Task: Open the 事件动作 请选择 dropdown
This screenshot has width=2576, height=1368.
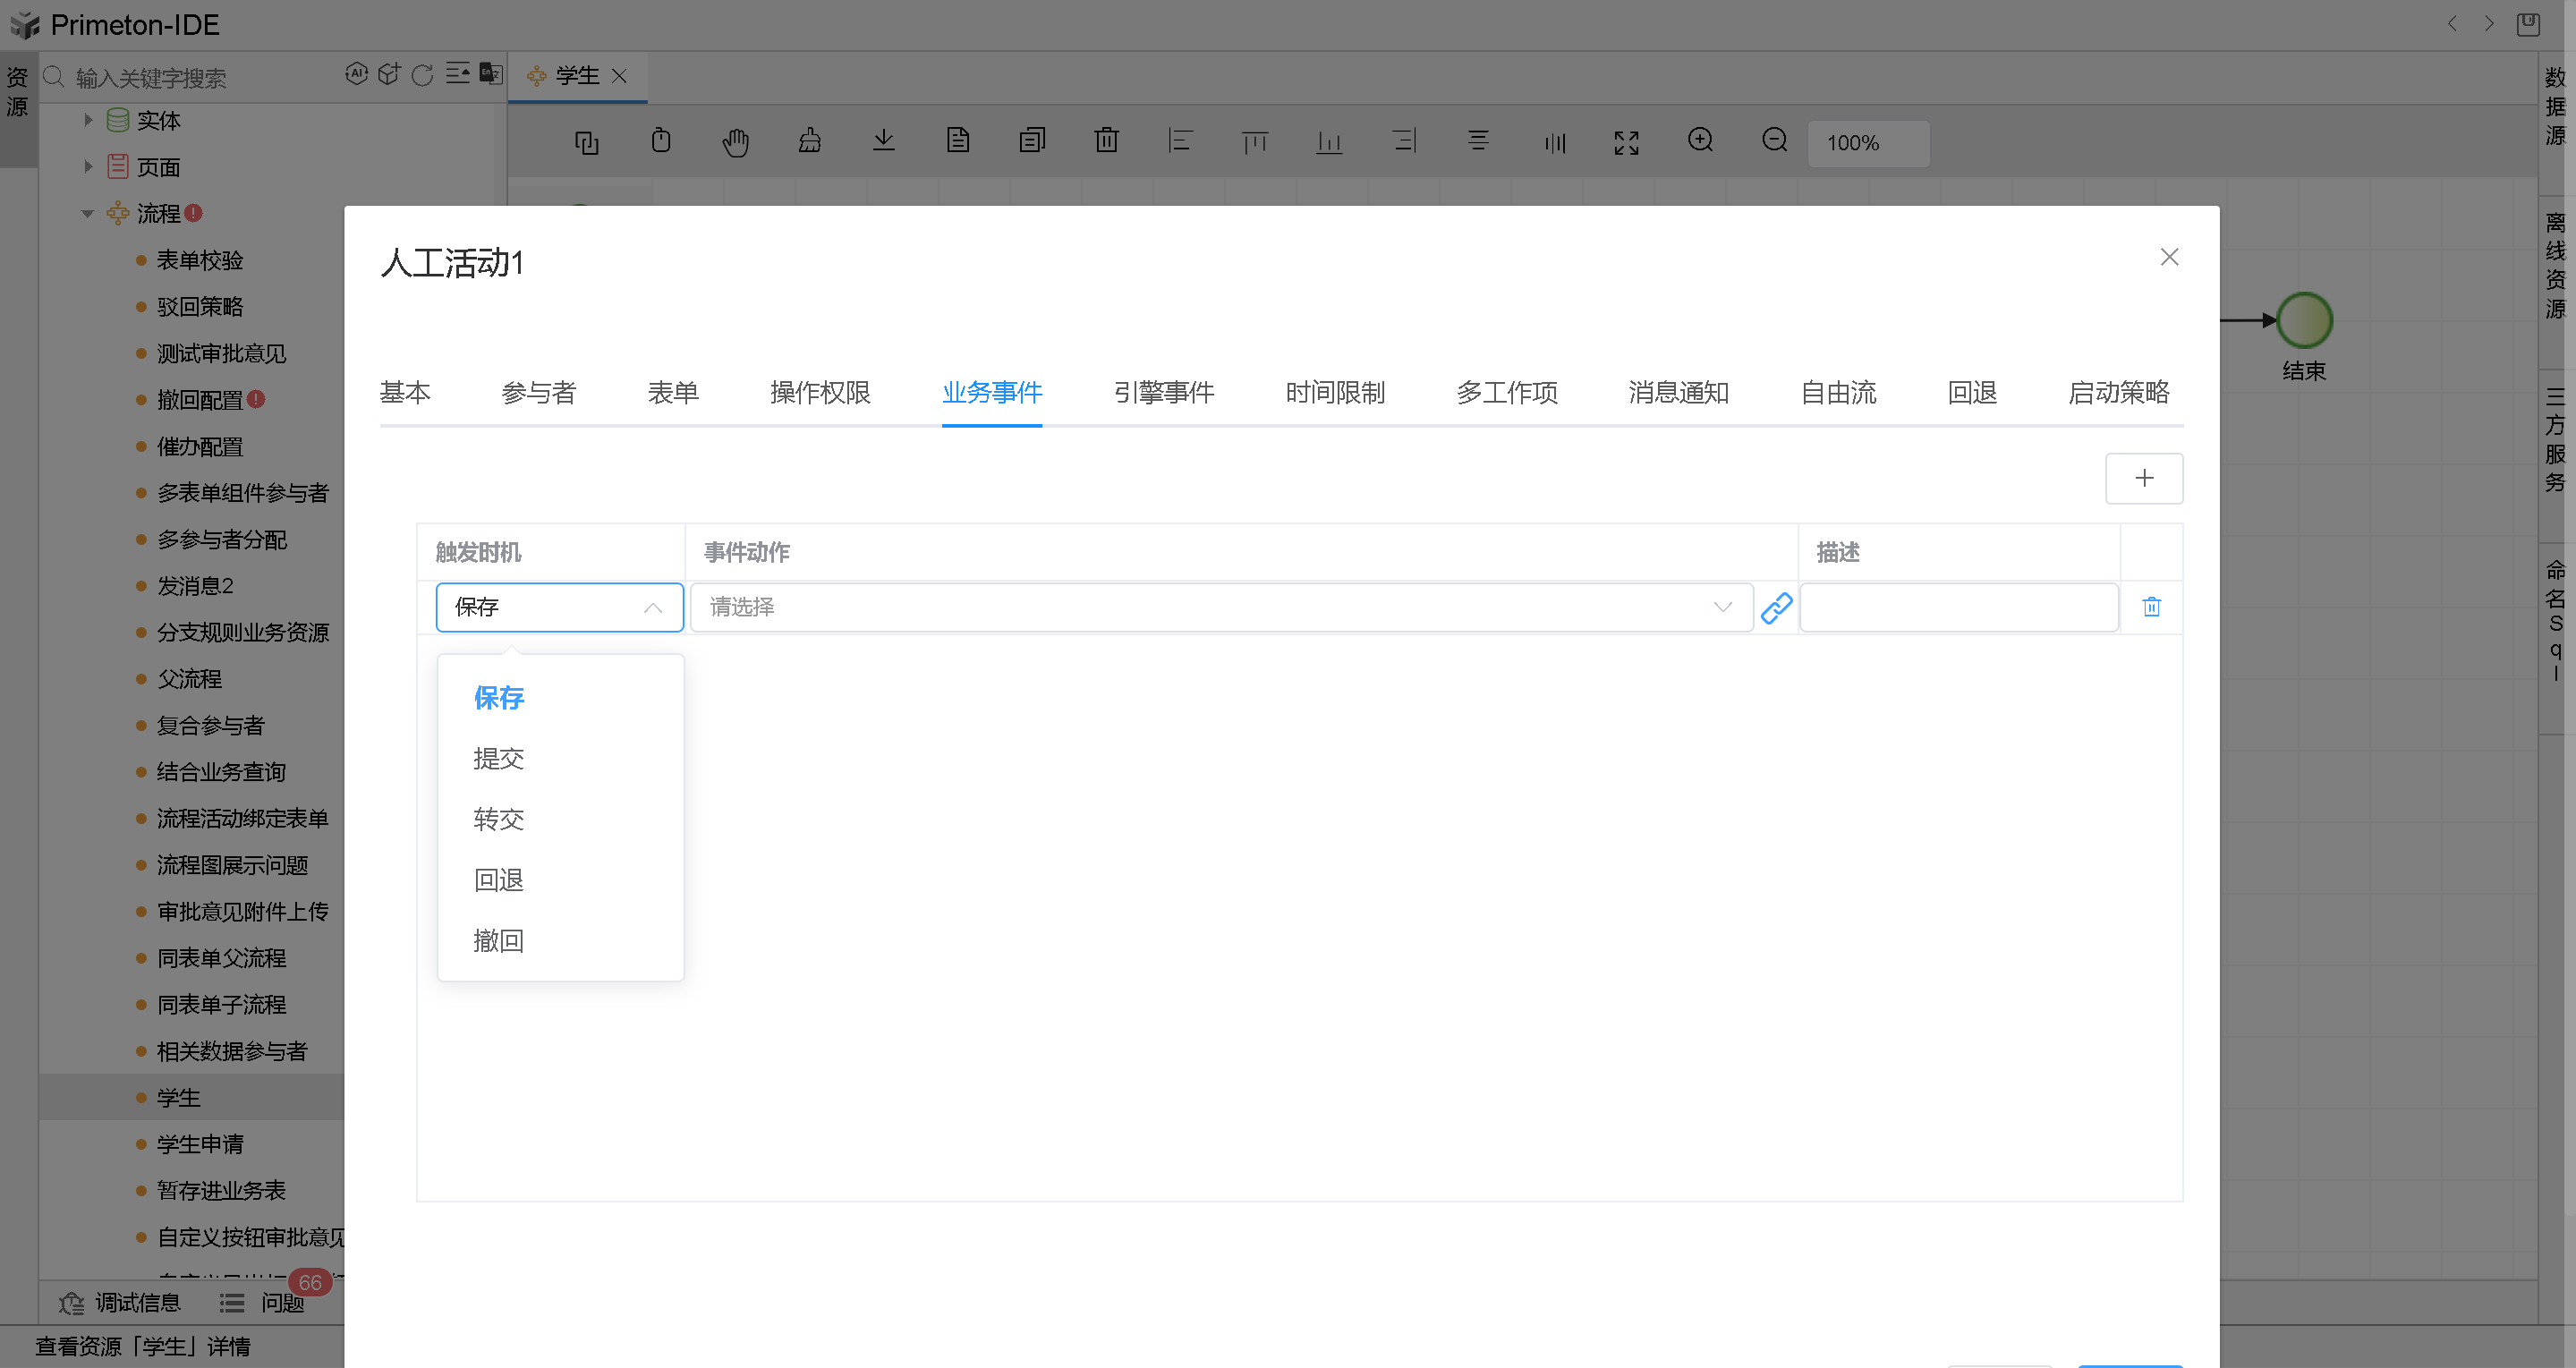Action: click(1220, 607)
